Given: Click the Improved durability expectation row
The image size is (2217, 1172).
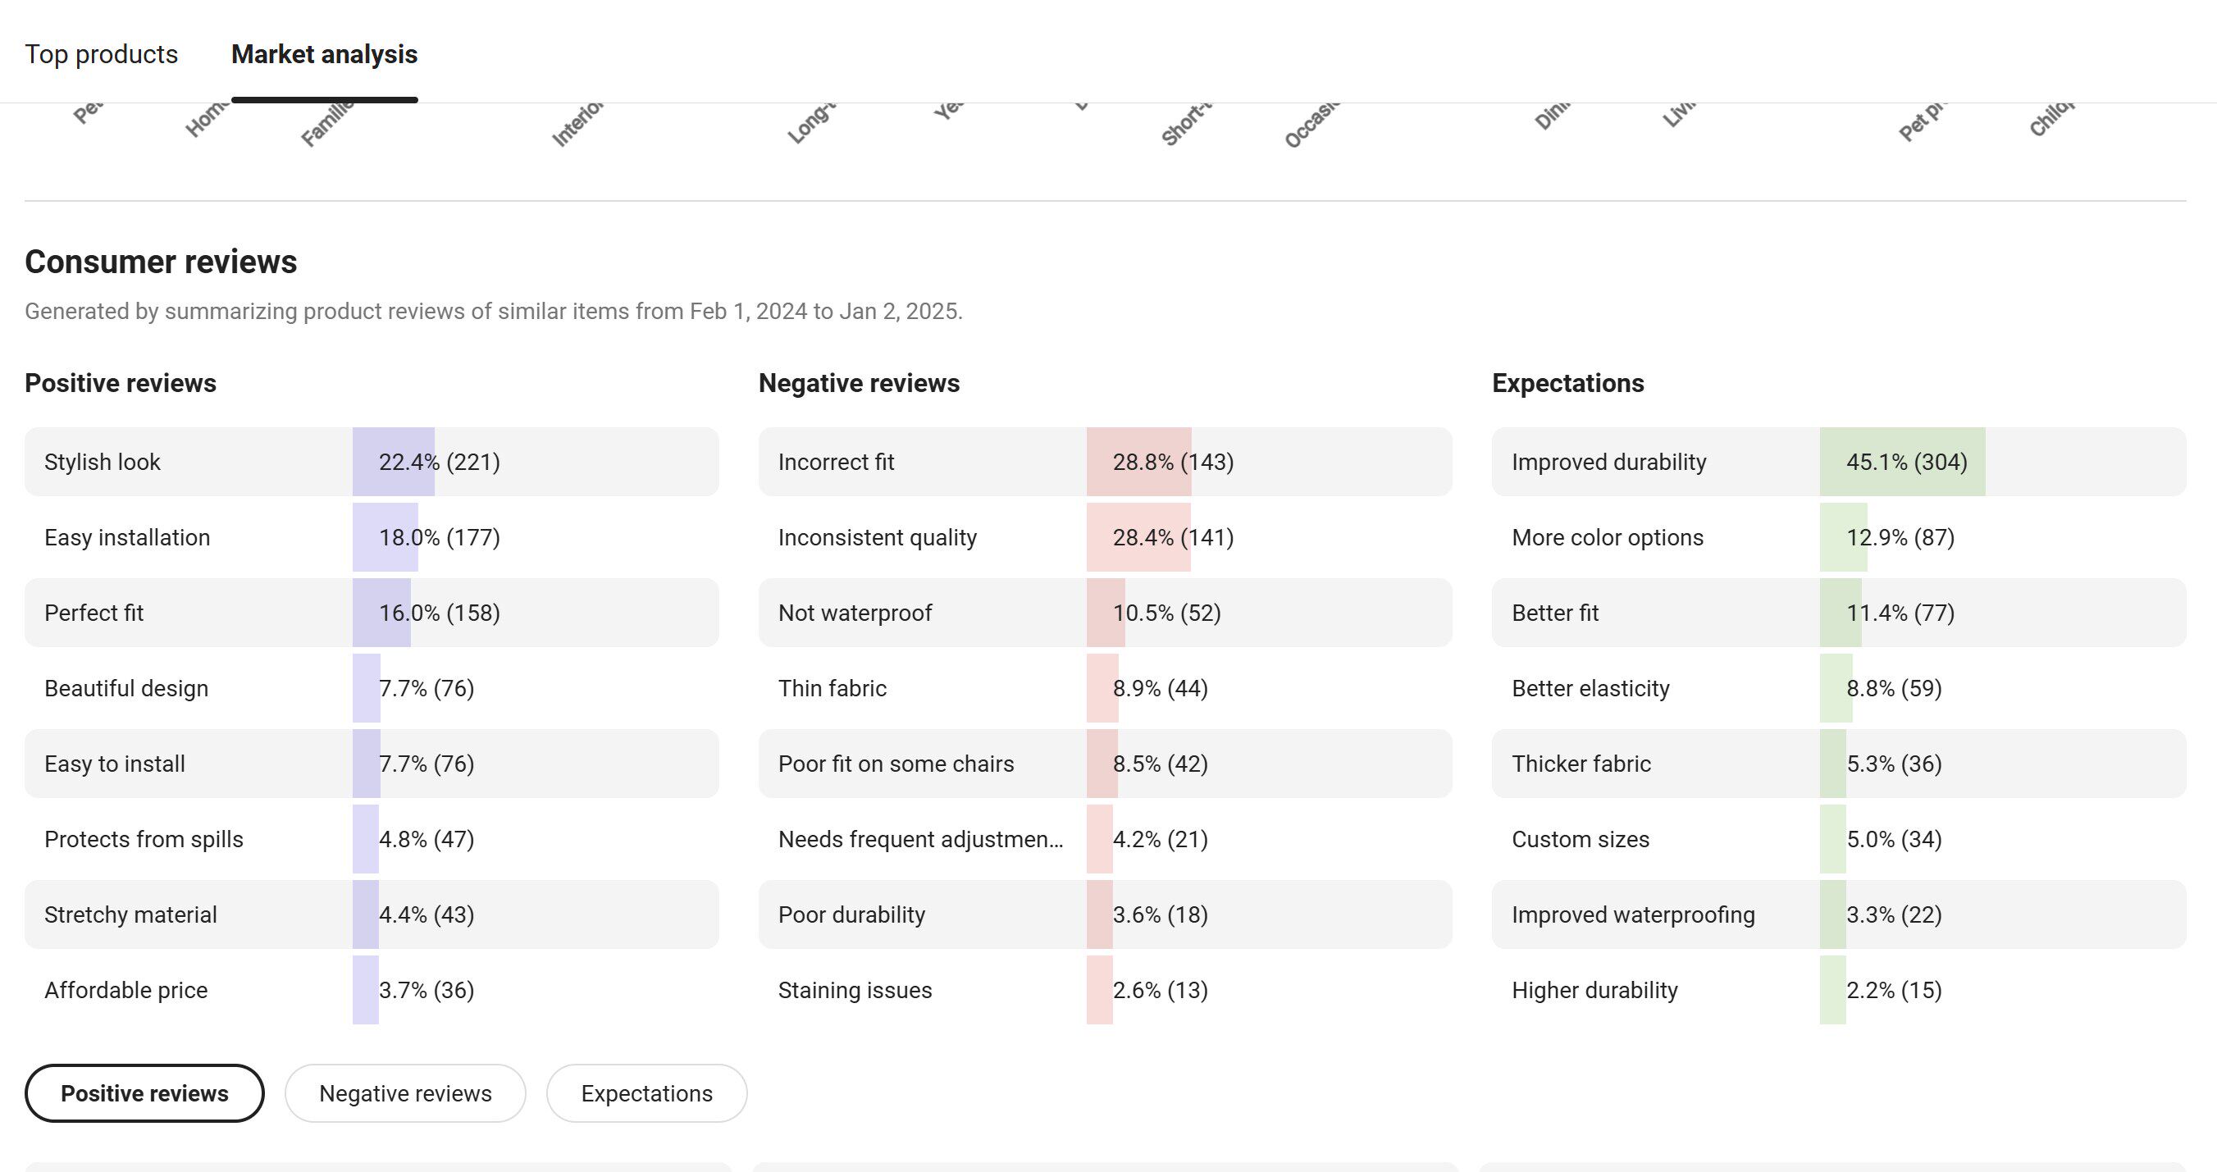Looking at the screenshot, I should coord(1838,462).
